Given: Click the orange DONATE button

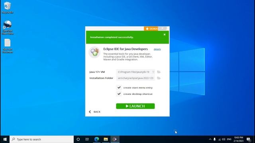Looking at the screenshot, I should click(x=151, y=29).
